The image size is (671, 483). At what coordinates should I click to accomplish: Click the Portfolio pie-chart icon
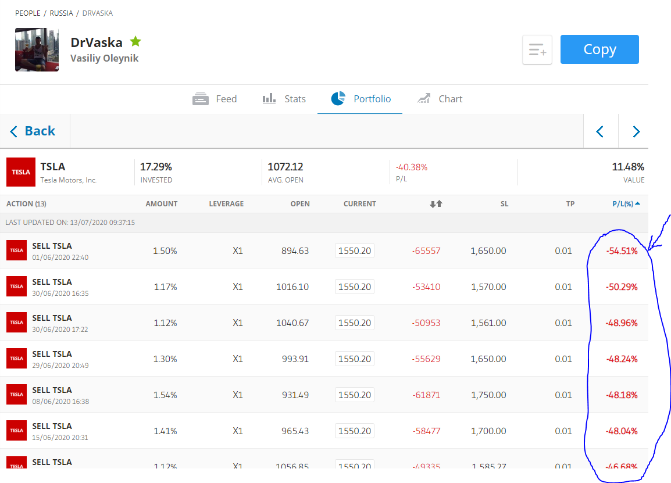click(338, 98)
